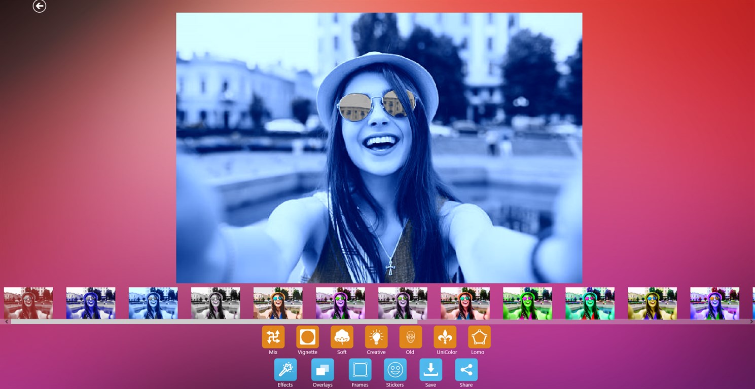
Task: Select the Lomo effect category
Action: coord(479,337)
